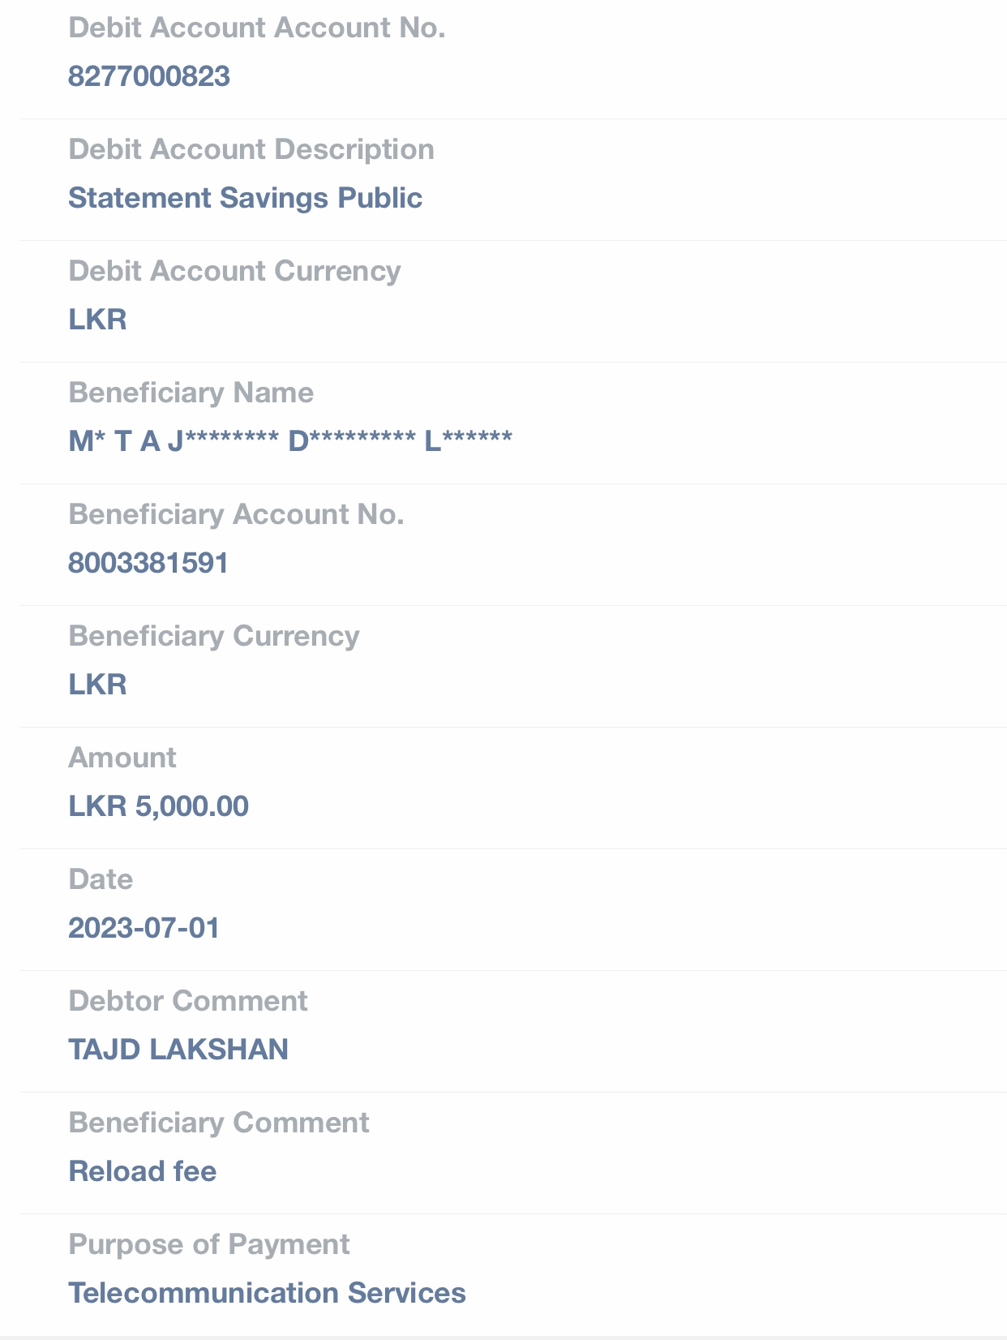Tap the amount LKR 5,000.00
This screenshot has height=1340, width=1007.
[158, 806]
